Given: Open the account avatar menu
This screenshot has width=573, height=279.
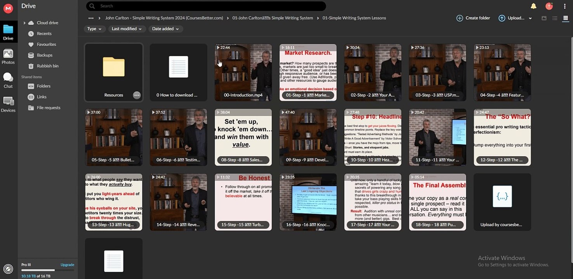Looking at the screenshot, I should (x=549, y=6).
